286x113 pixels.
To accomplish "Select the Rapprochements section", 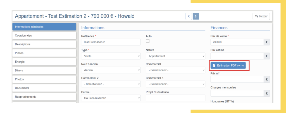I will [x=44, y=97].
